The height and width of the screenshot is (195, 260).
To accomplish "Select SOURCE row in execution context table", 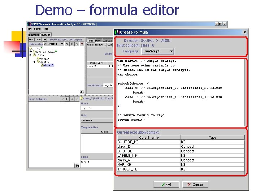I will tap(181, 151).
